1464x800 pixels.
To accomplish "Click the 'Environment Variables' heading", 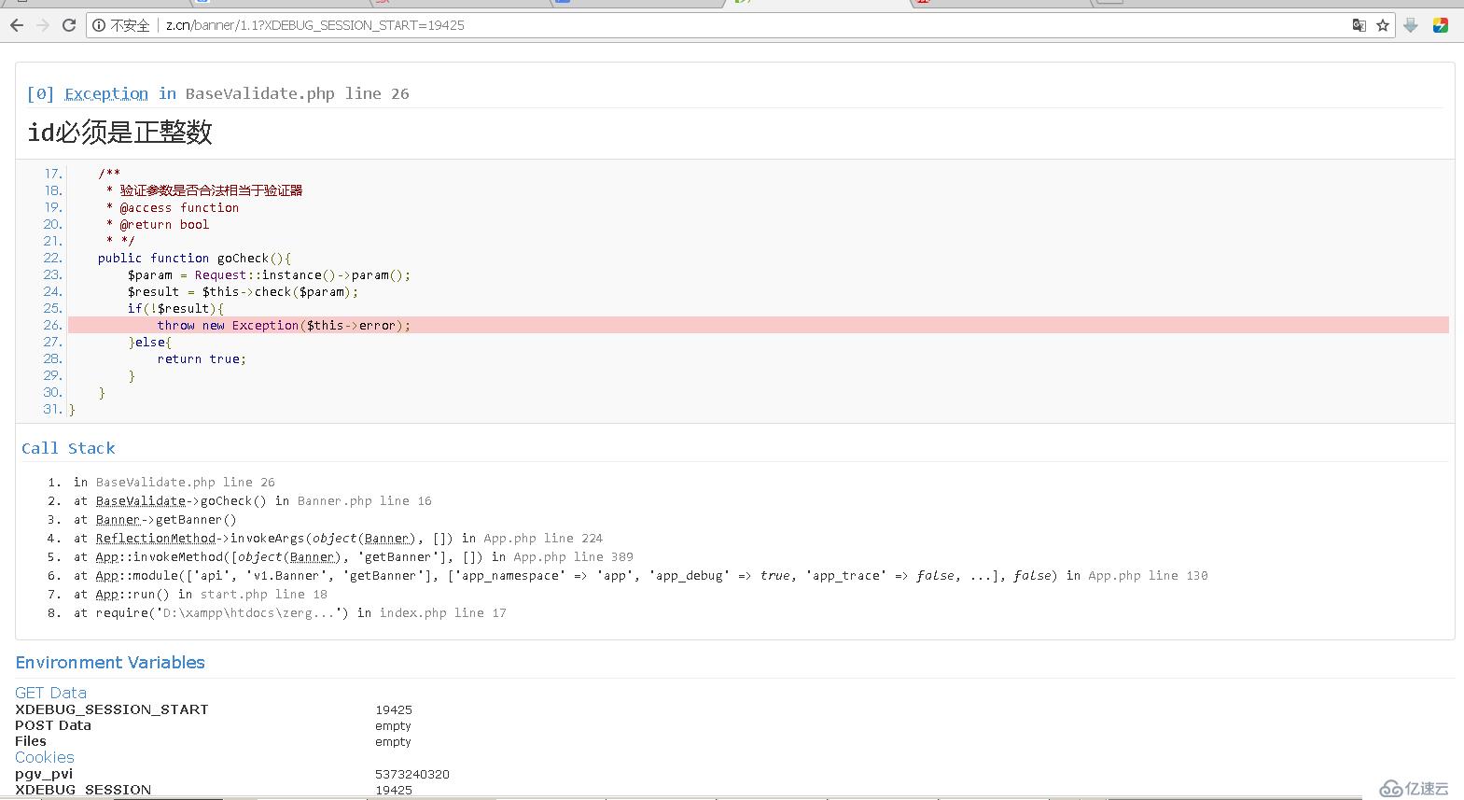I will pyautogui.click(x=110, y=663).
